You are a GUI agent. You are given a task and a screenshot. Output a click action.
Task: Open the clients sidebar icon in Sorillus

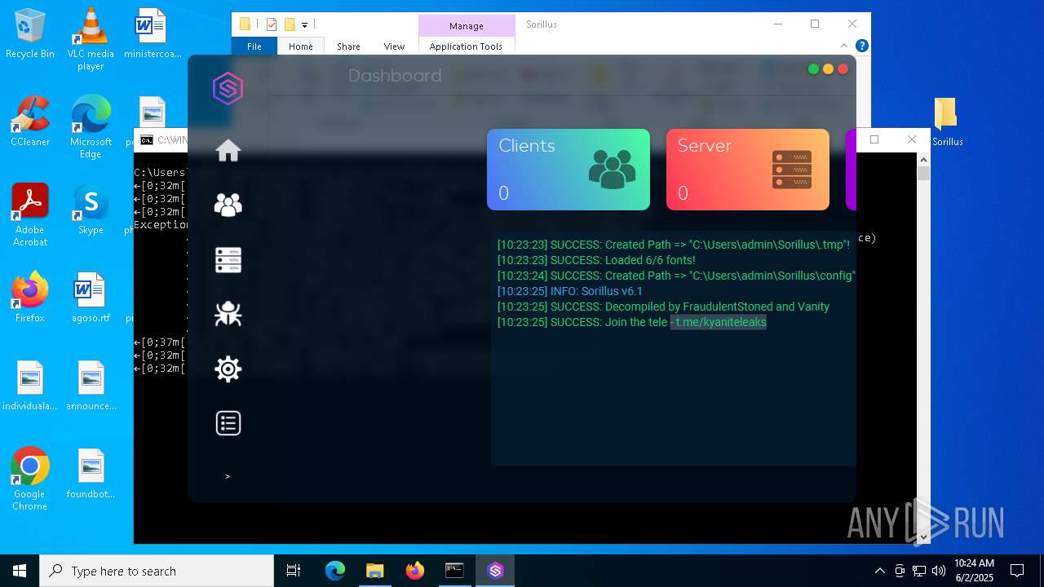[x=228, y=205]
